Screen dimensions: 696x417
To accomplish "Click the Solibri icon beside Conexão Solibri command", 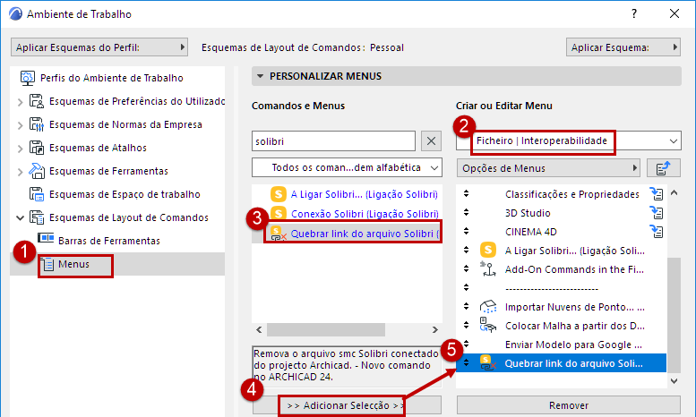I will 279,213.
